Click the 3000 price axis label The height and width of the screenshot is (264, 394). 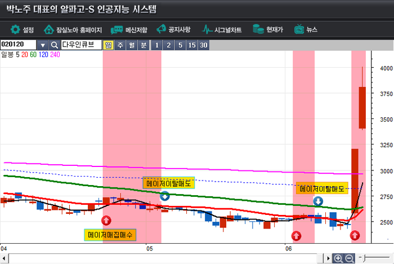[x=386, y=171]
